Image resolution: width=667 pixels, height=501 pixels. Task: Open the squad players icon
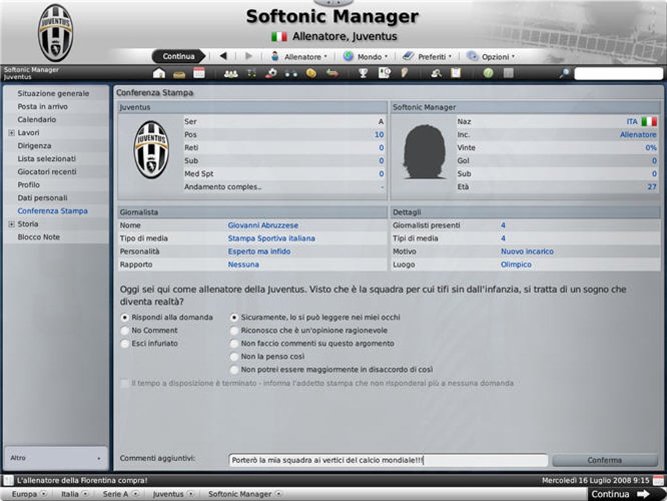click(231, 73)
